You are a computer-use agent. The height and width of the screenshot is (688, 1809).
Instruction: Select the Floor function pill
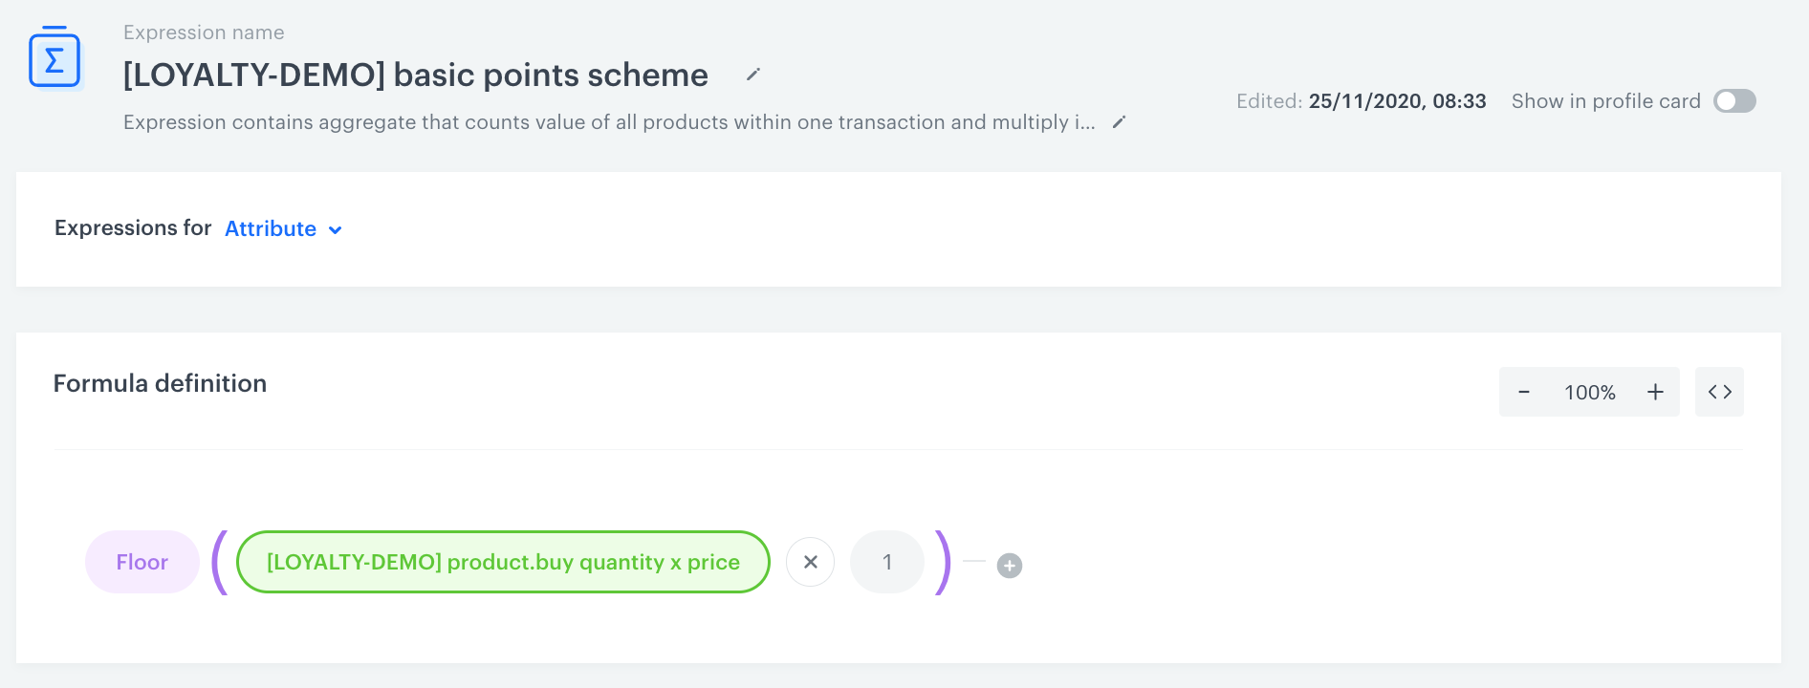(x=142, y=562)
